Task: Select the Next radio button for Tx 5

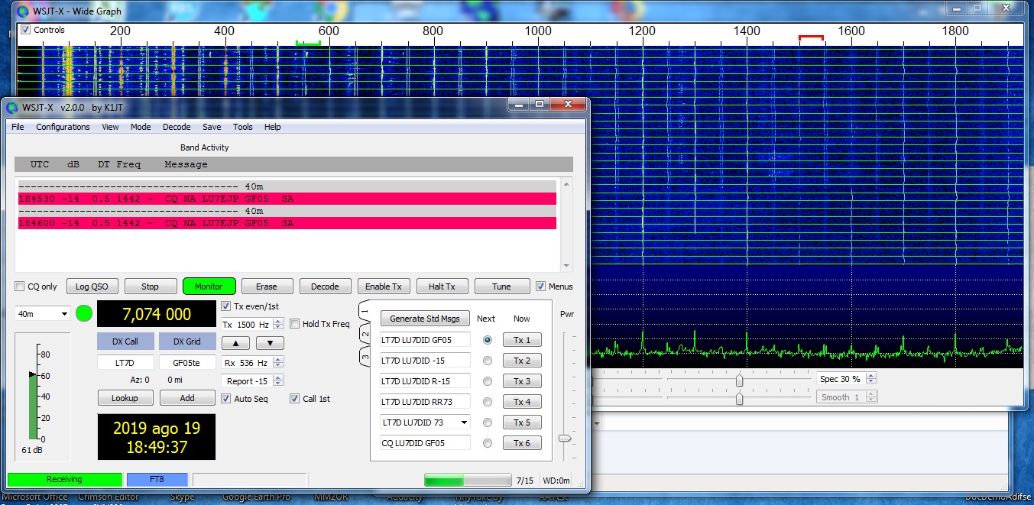Action: 488,422
